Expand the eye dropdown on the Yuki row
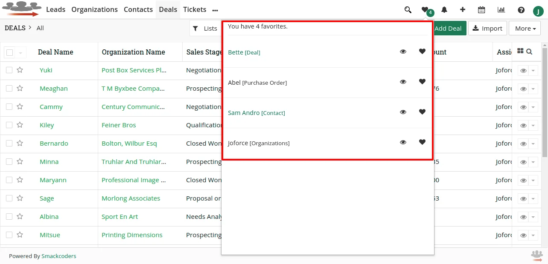 (533, 70)
